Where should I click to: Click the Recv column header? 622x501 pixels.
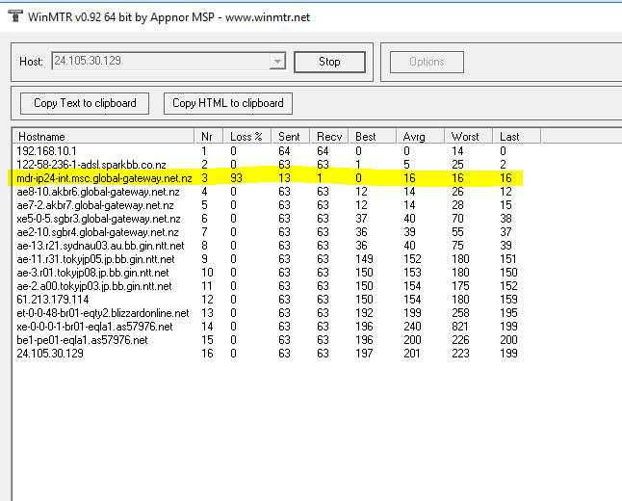tap(329, 136)
